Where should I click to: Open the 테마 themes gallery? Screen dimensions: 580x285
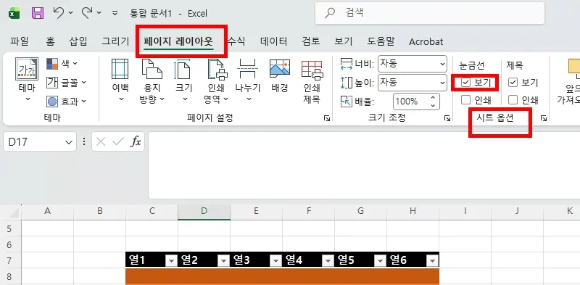[x=27, y=79]
